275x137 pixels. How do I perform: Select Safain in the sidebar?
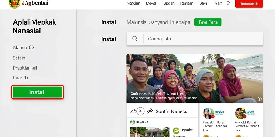click(19, 58)
